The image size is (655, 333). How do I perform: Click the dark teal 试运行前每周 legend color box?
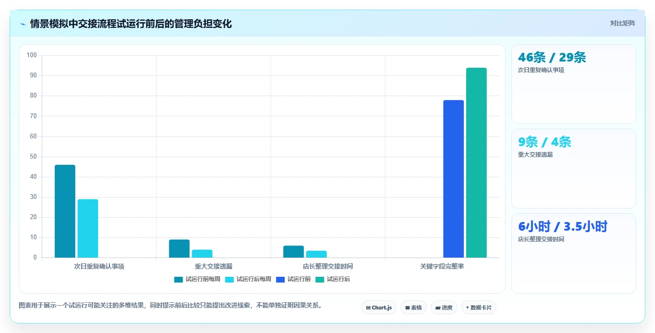178,279
